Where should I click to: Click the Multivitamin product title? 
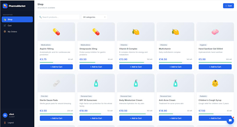pyautogui.click(x=165, y=49)
